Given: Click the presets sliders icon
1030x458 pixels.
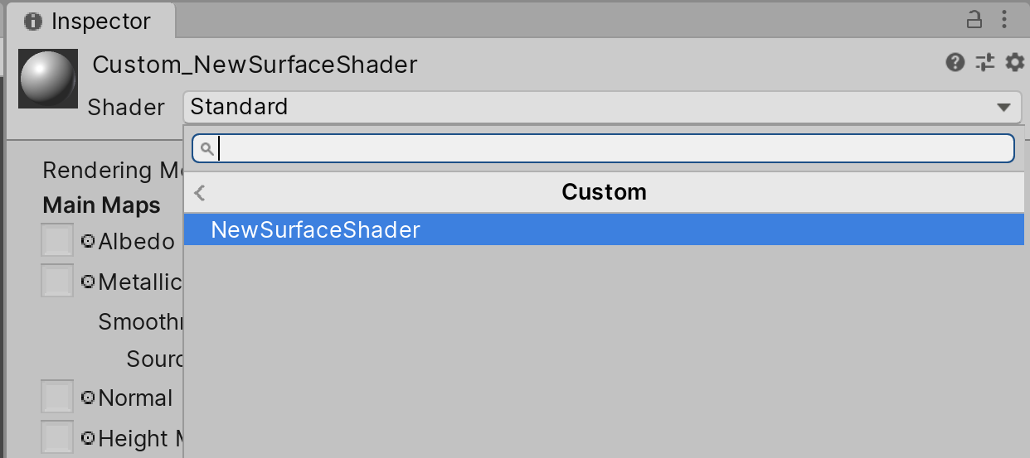Looking at the screenshot, I should 984,63.
